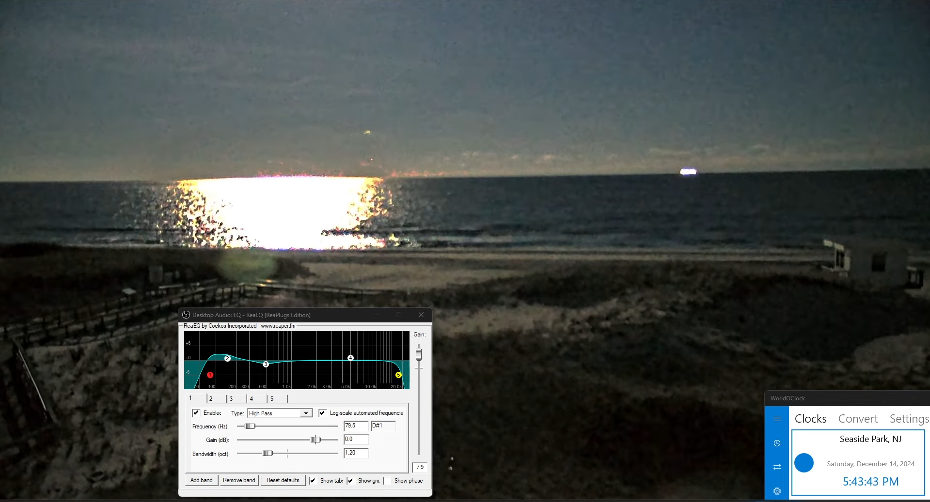Select the Seaside Park, NJ clock card
Viewport: 930px width, 502px height.
pyautogui.click(x=858, y=462)
